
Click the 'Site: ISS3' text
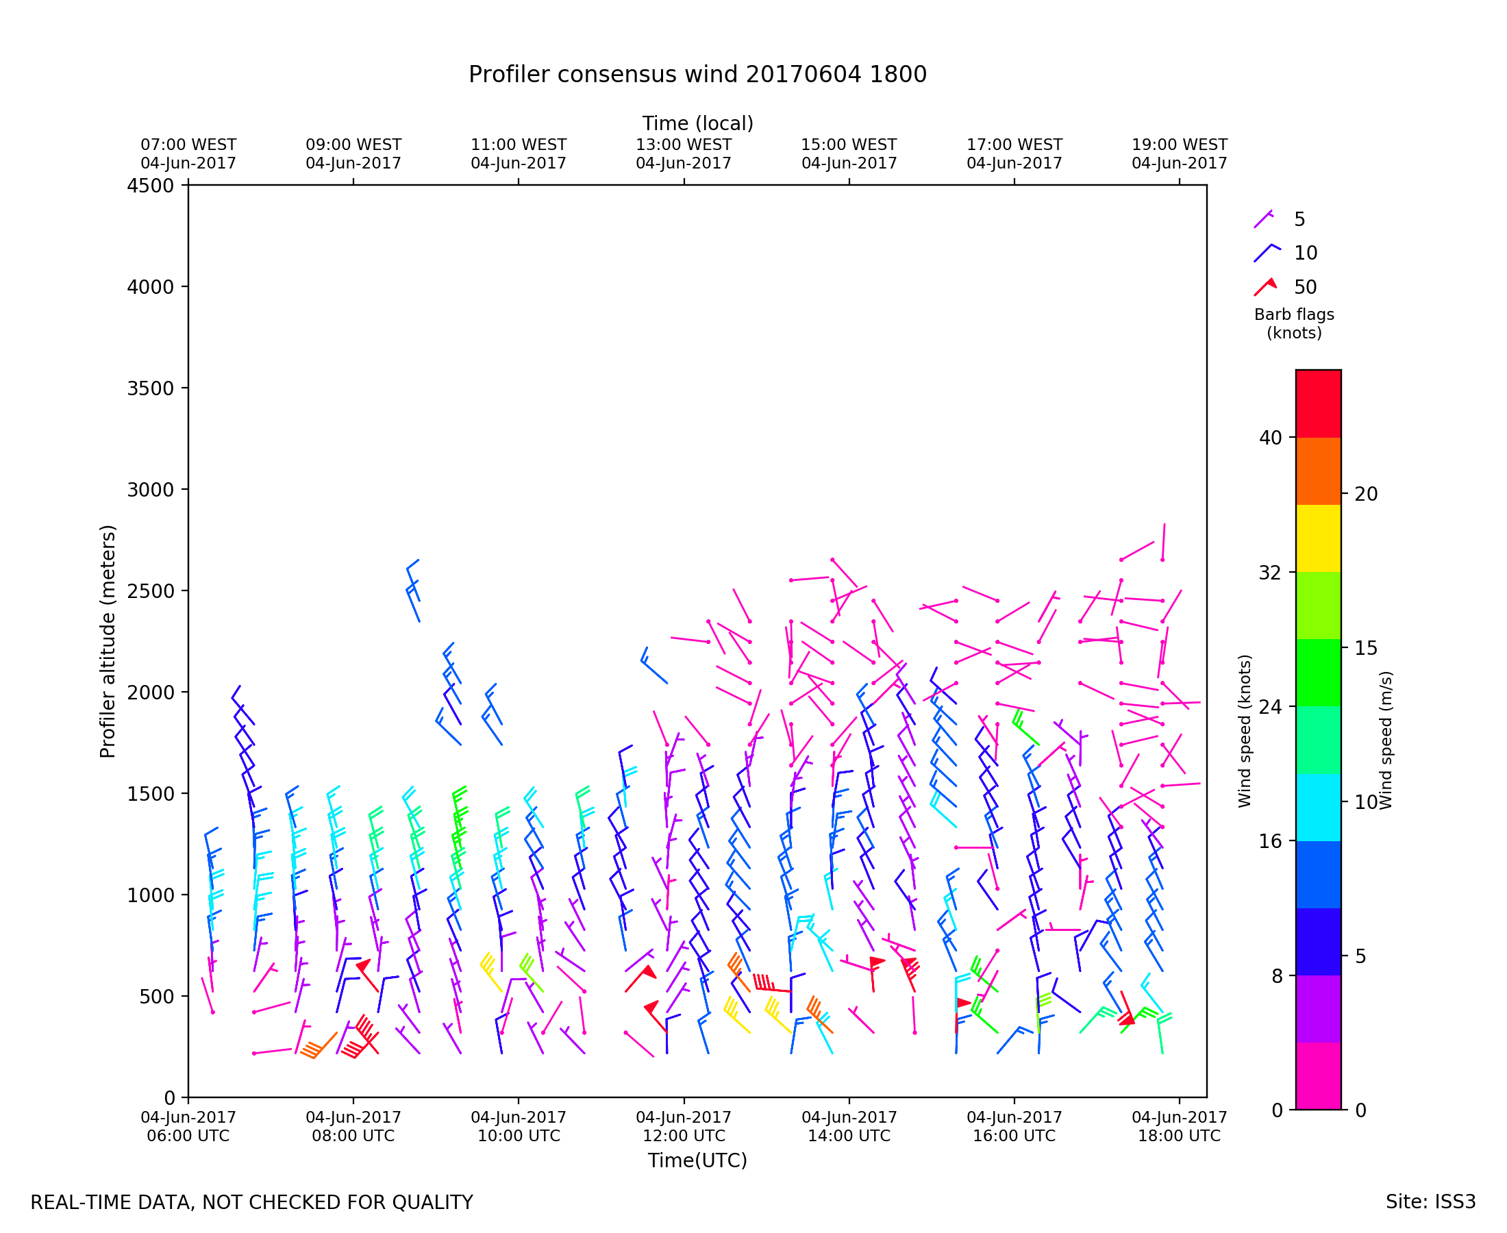1430,1201
